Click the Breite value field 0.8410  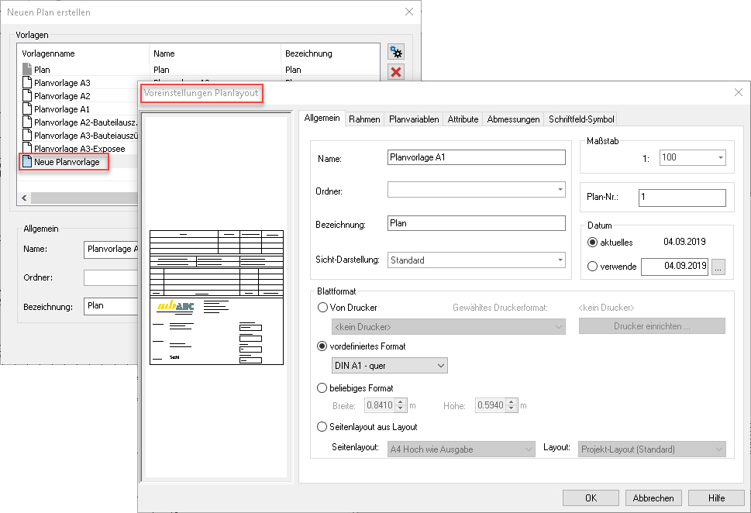coord(380,405)
